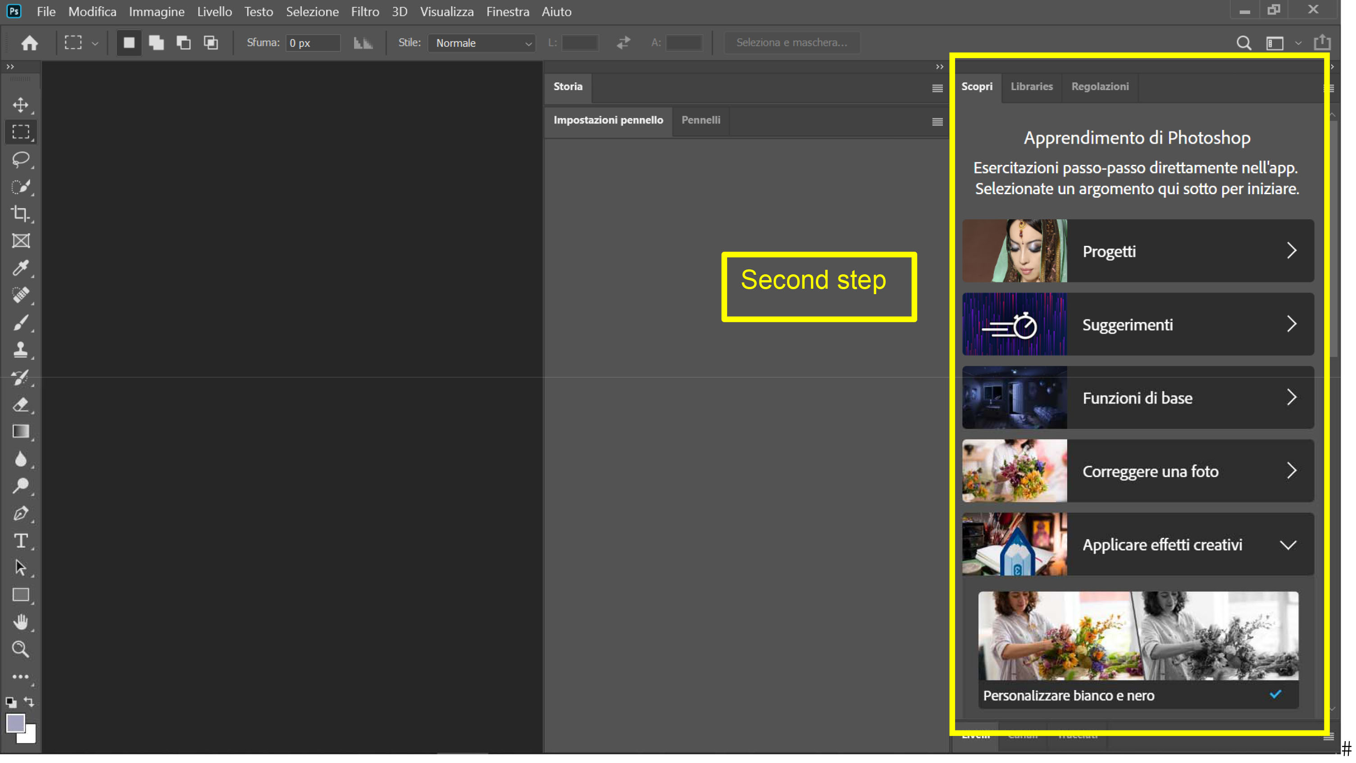The width and height of the screenshot is (1356, 763).
Task: Open the Stile dropdown menu
Action: coord(481,43)
